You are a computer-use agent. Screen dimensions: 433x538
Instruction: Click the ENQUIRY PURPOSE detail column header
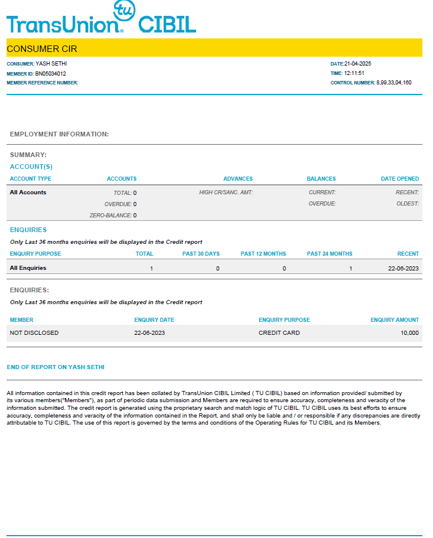[284, 319]
